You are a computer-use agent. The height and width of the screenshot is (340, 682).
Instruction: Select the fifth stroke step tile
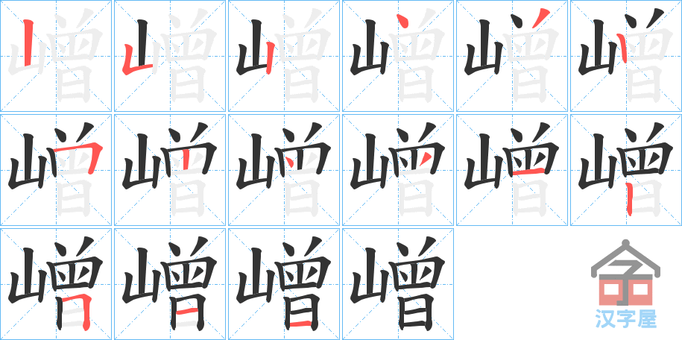pyautogui.click(x=512, y=56)
